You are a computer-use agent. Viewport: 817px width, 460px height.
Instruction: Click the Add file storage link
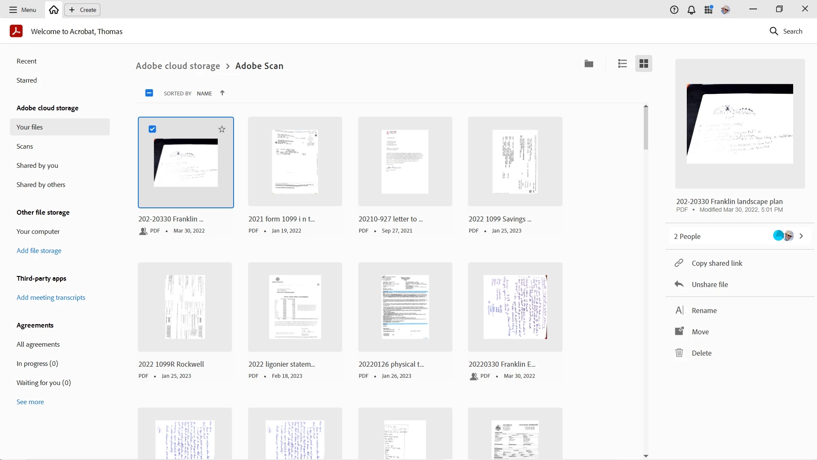pos(39,250)
